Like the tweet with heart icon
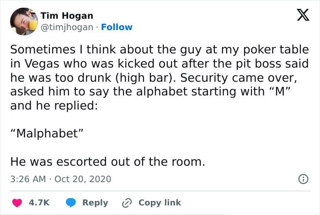Viewport: 320px width, 215px height. pos(17,203)
